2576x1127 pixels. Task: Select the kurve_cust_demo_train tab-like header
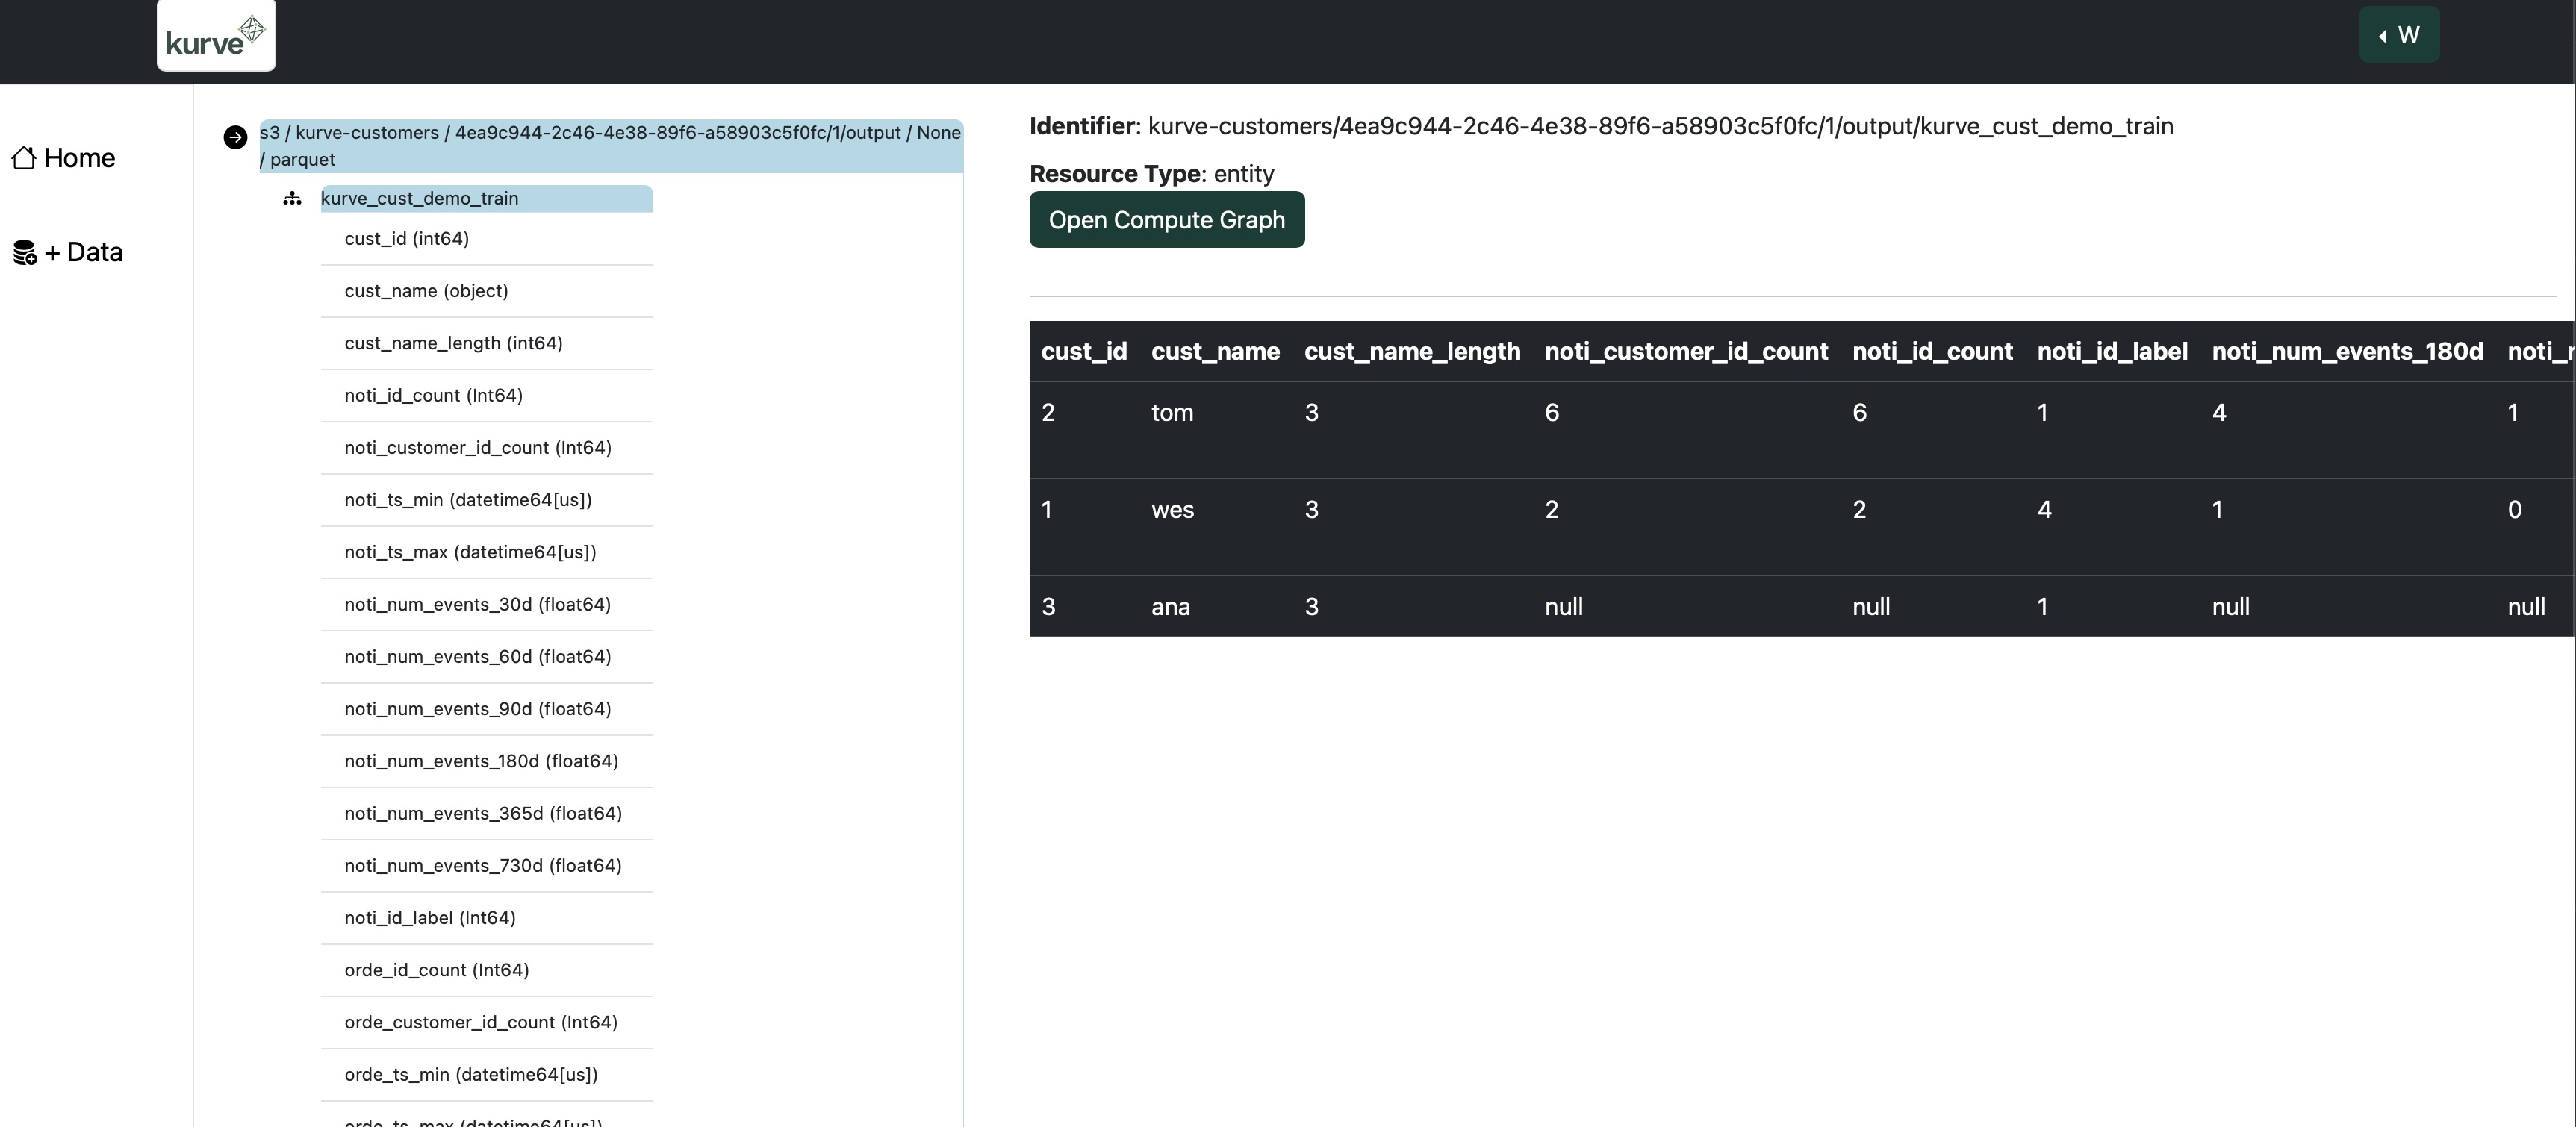419,198
